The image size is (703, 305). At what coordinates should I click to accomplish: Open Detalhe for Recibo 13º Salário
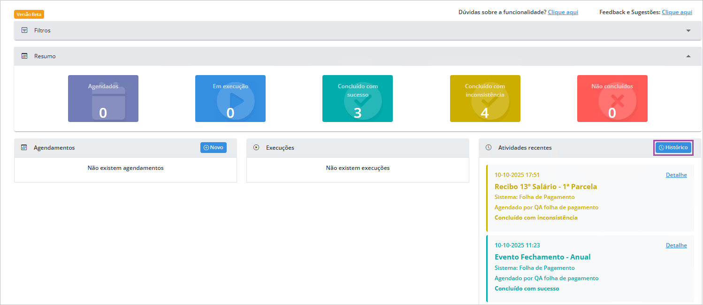676,175
